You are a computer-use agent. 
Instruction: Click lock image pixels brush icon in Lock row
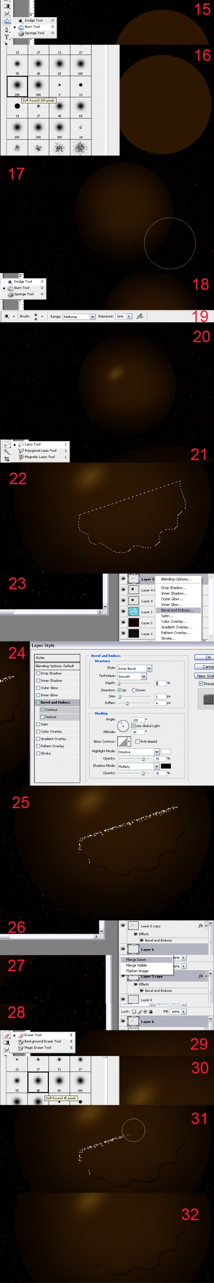(x=139, y=1011)
